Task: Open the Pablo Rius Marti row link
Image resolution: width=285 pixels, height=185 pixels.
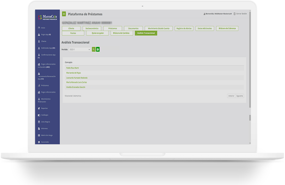Action: (72, 68)
